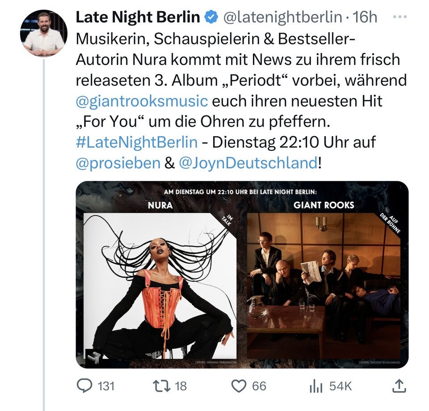The width and height of the screenshot is (429, 411).
Task: Open the reply icon on the tweet
Action: pyautogui.click(x=84, y=385)
